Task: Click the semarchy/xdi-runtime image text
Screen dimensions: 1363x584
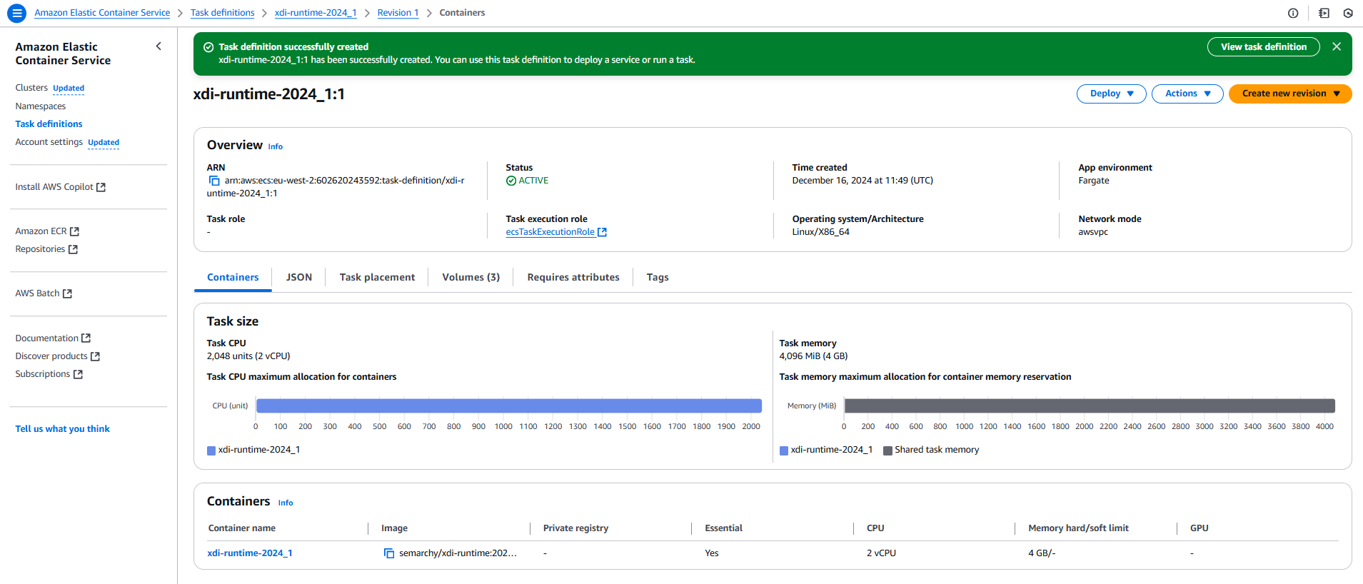Action: pyautogui.click(x=458, y=553)
